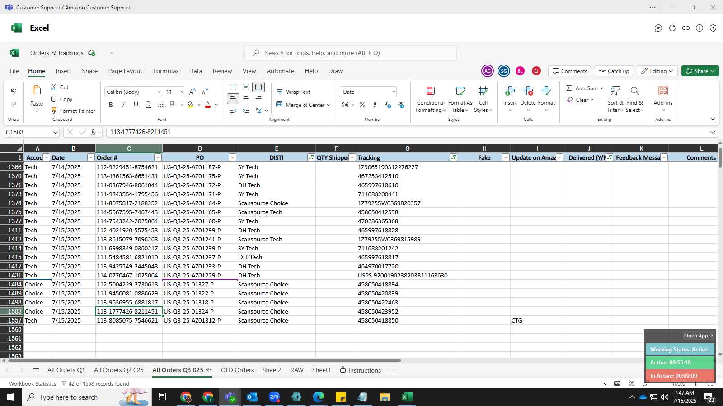Toggle Wrap Text

click(x=293, y=92)
